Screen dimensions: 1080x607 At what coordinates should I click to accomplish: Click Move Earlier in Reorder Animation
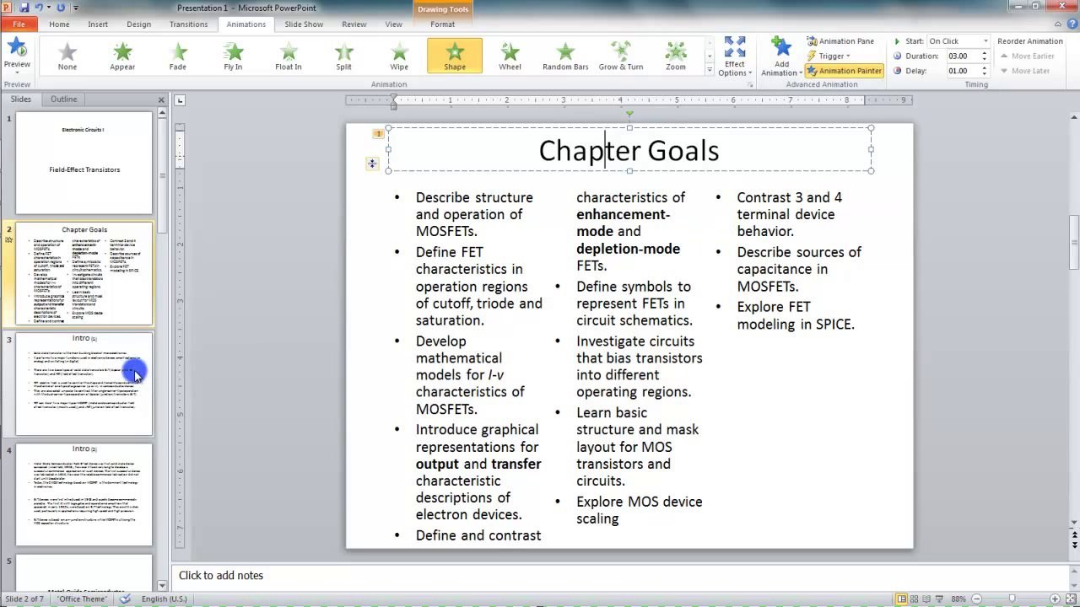point(1026,56)
